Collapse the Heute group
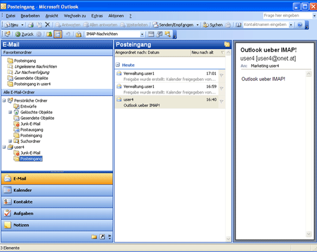This screenshot has width=317, height=252. (118, 65)
